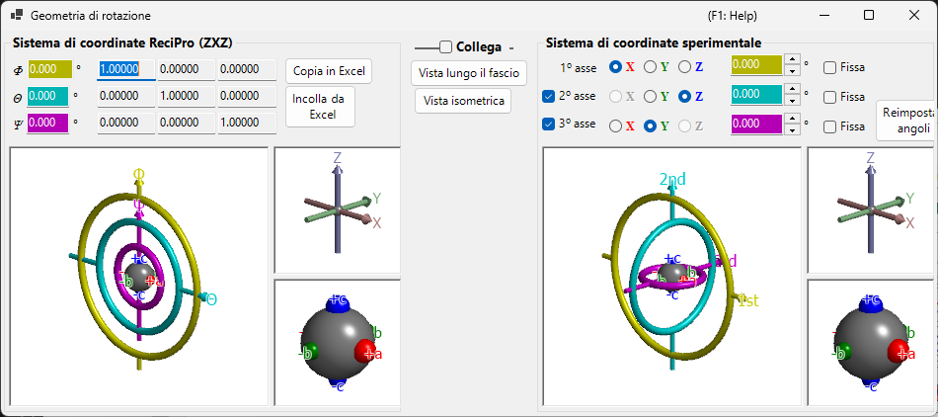Viewport: 938px width, 417px height.
Task: Click the Sistema di coordinate sperimentale heading
Action: click(654, 42)
